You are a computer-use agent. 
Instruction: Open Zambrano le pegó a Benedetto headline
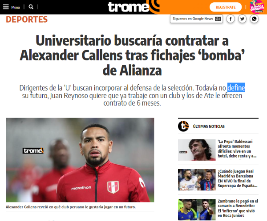(238, 208)
